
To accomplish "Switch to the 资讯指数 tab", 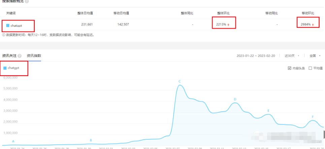I will [34, 56].
